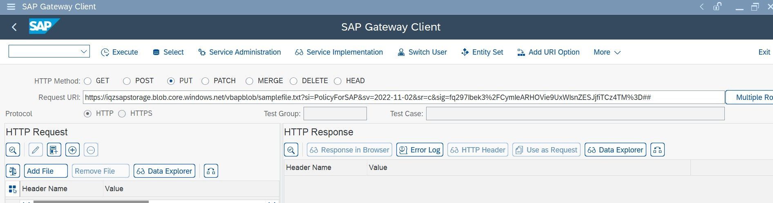
Task: Select the GET HTTP method
Action: point(87,81)
